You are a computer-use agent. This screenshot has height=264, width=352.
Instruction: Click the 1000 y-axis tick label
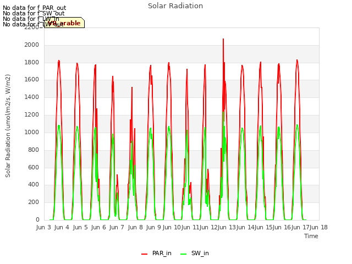pyautogui.click(x=32, y=132)
